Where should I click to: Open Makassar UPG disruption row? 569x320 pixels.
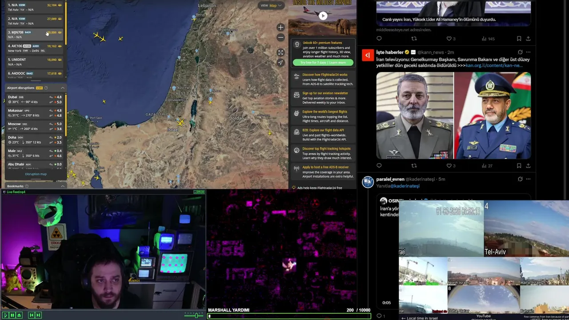pyautogui.click(x=35, y=113)
